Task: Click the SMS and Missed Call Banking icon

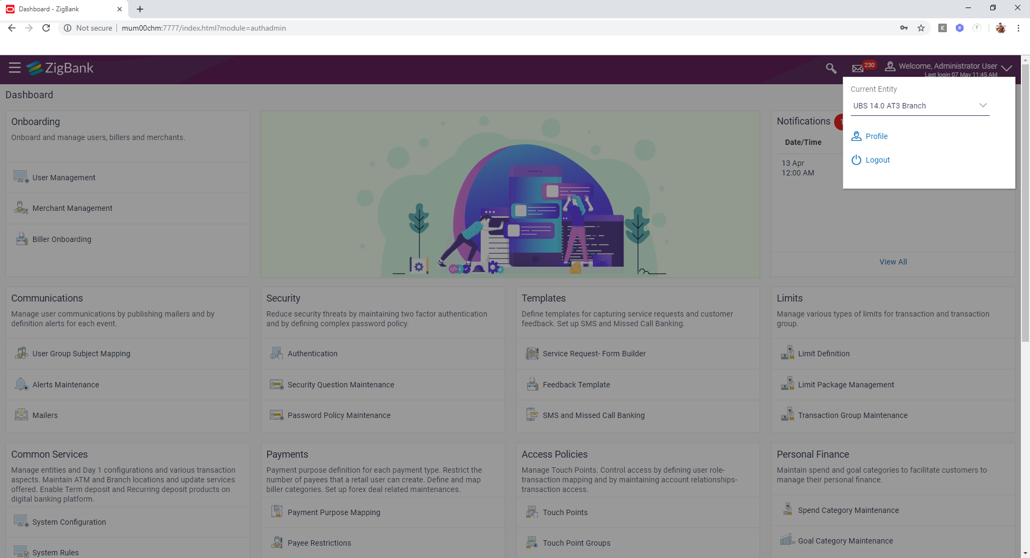Action: (x=532, y=415)
